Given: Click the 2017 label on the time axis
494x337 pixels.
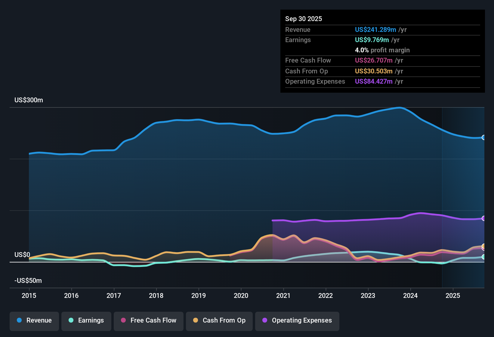Looking at the screenshot, I should pos(114,296).
